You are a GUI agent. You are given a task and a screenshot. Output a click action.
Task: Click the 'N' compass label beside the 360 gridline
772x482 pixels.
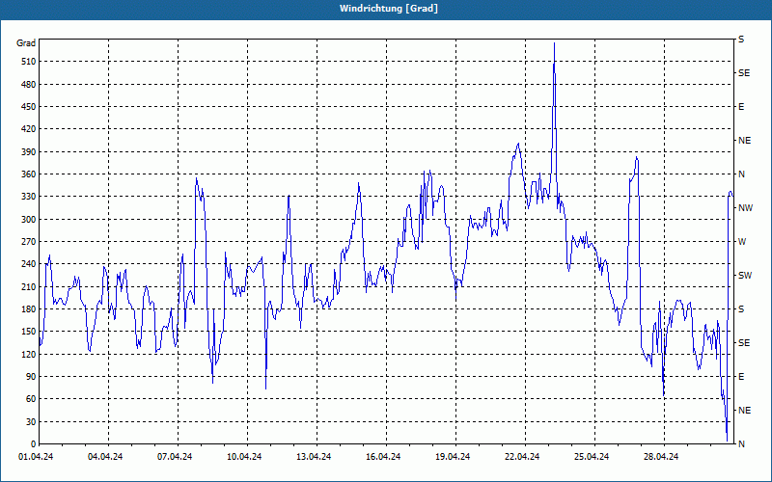coord(741,174)
